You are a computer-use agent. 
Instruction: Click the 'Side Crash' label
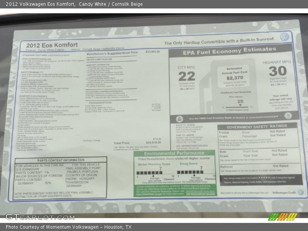pos(224,154)
